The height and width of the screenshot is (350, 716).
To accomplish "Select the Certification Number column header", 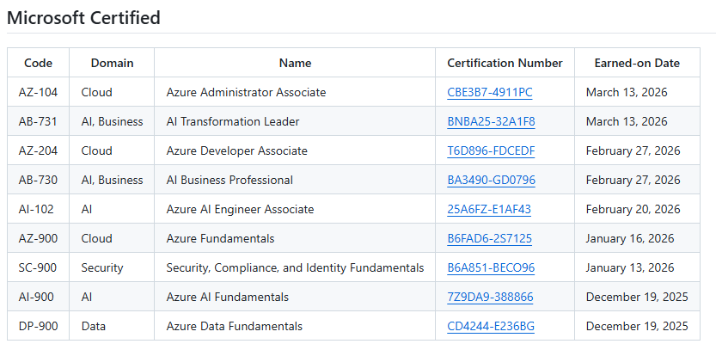I will 505,63.
